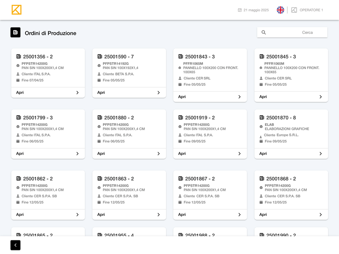This screenshot has height=254, width=339.
Task: Select the OPERATORE 1 user label
Action: coord(311,10)
